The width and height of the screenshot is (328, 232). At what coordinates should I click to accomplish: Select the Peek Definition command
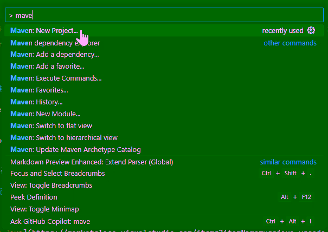(34, 197)
